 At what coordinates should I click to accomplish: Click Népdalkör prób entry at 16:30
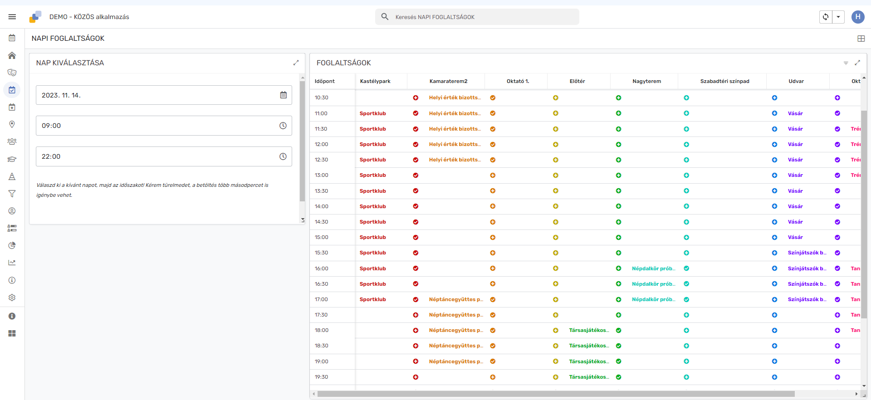653,284
